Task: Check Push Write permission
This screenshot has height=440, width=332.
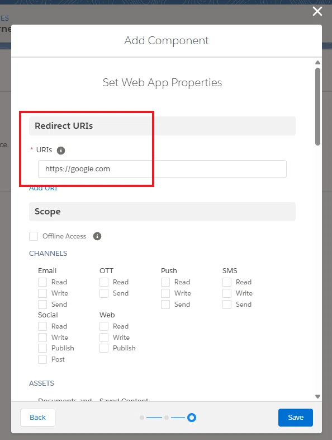Action: pos(165,293)
